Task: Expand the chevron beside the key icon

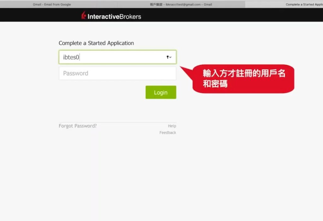Action: 171,57
